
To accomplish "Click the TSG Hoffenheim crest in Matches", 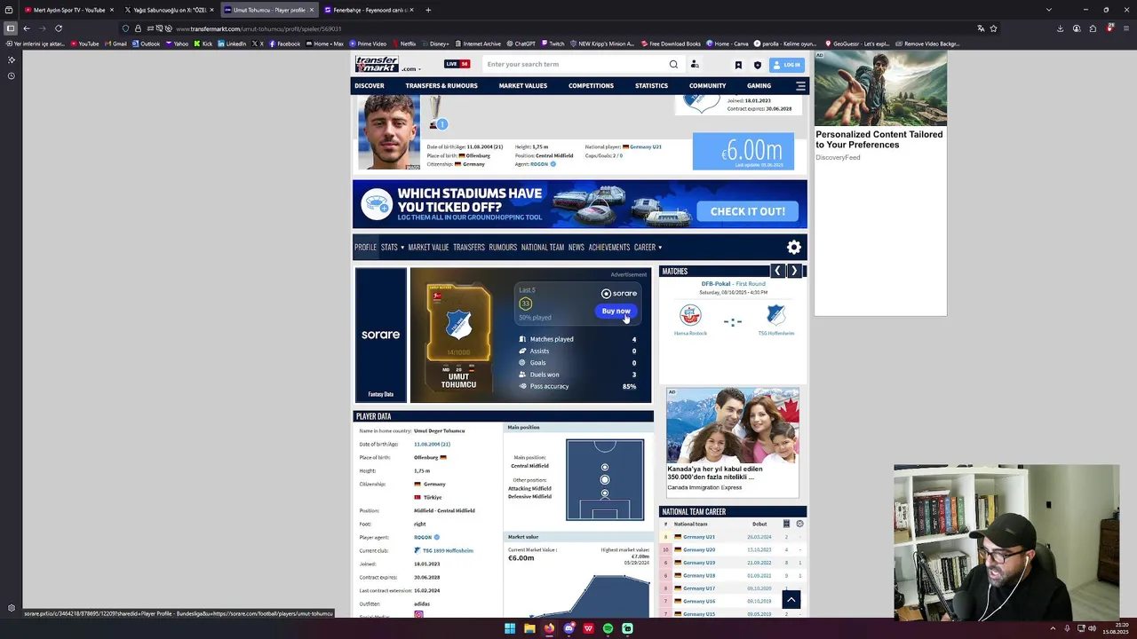I will [x=775, y=315].
